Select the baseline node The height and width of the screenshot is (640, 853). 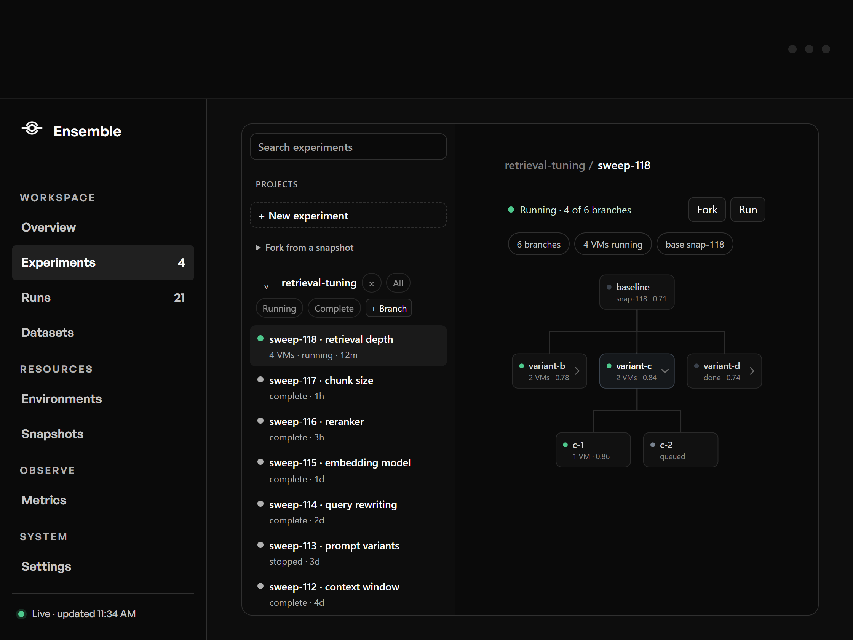[637, 293]
